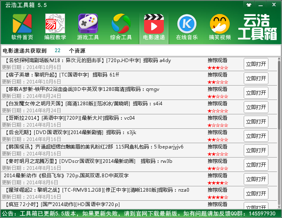Click 立即打开 for 后会无期
Image resolution: width=282 pixels, height=218 pixels.
[256, 136]
